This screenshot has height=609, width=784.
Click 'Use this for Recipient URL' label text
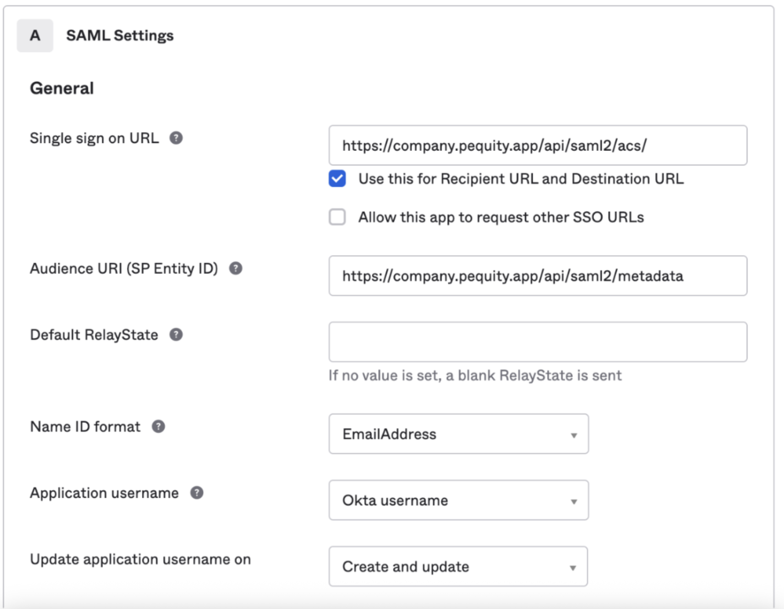tap(521, 179)
